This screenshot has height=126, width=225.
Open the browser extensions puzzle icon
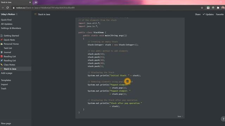pyautogui.click(x=218, y=8)
